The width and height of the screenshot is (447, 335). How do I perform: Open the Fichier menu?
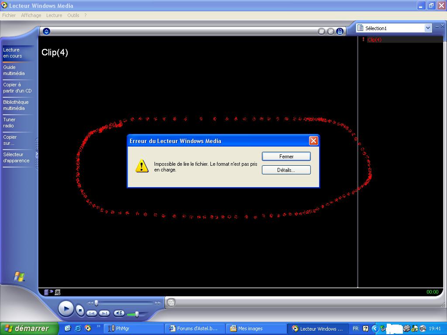coord(9,15)
